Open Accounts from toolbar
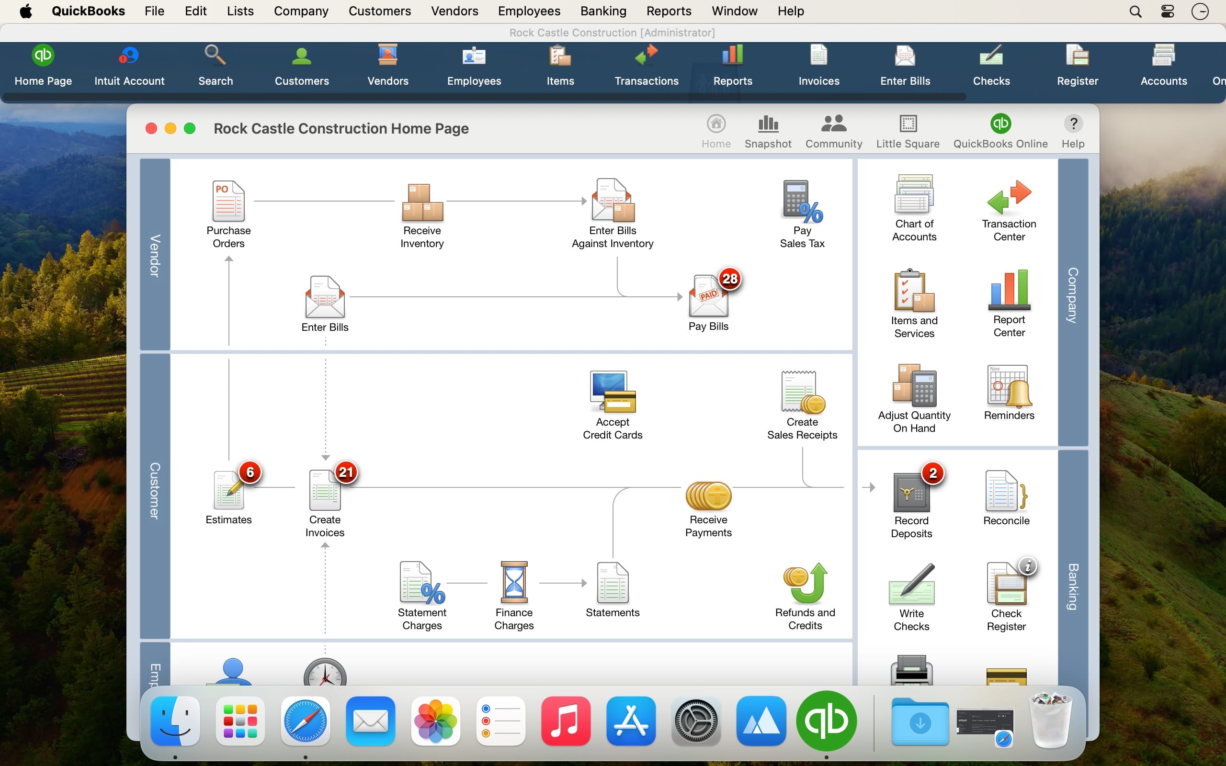 point(1164,66)
